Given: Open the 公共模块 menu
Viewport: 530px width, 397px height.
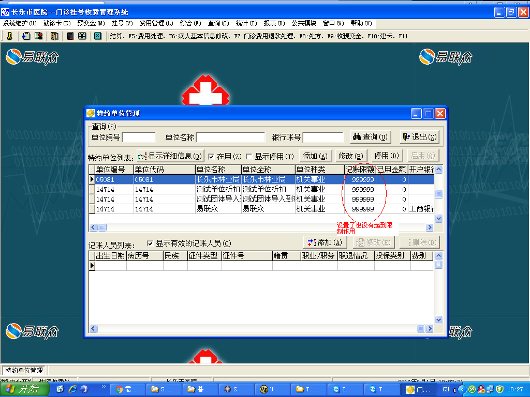Looking at the screenshot, I should [304, 23].
